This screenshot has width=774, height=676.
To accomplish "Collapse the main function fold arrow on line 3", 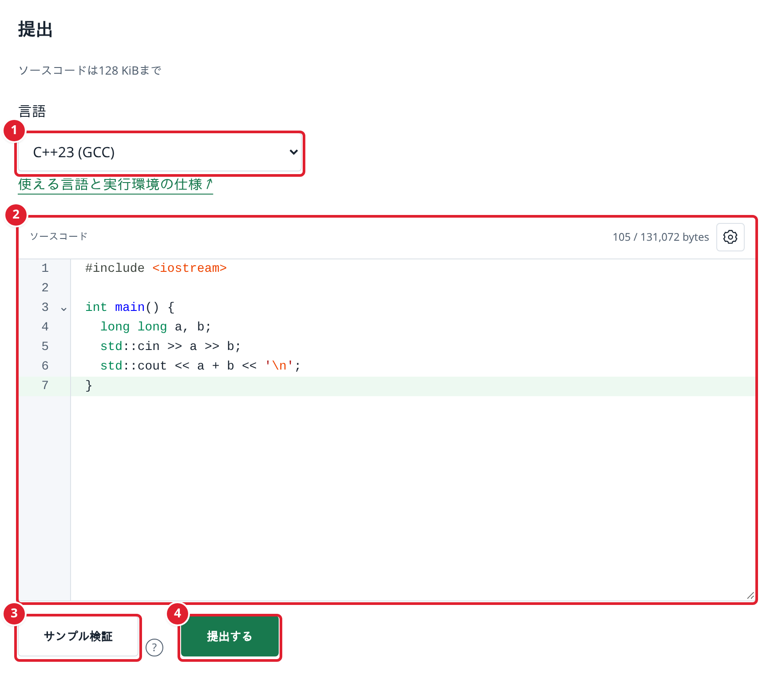I will click(64, 308).
